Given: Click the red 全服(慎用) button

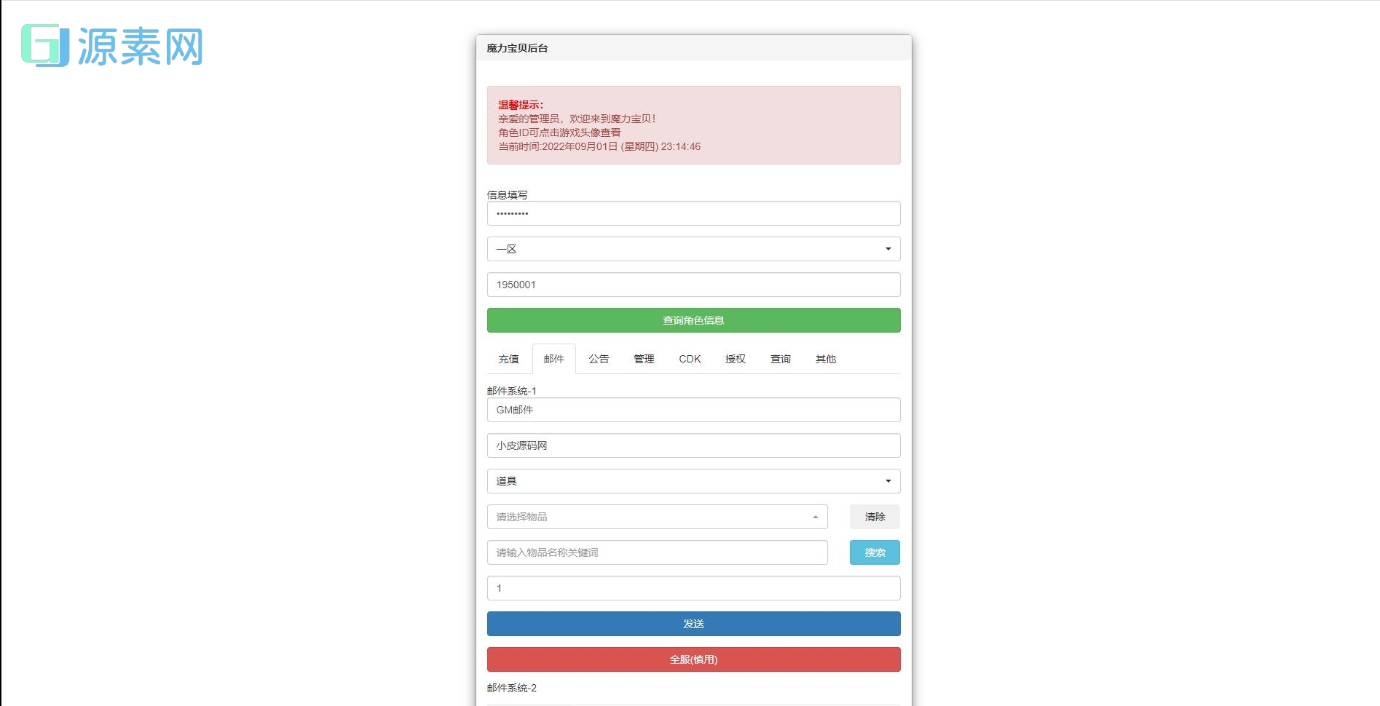Looking at the screenshot, I should click(693, 659).
